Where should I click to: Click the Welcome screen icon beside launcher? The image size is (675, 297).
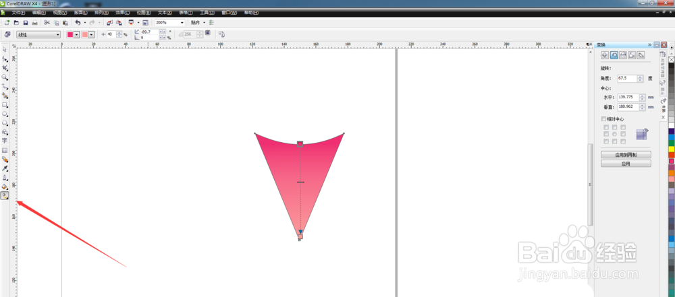click(146, 22)
